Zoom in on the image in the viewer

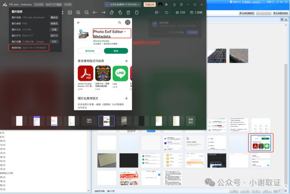click(x=78, y=13)
